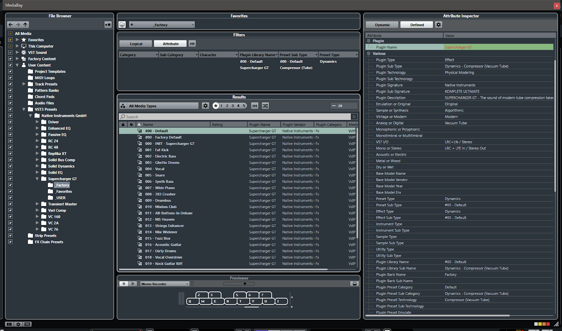The height and width of the screenshot is (331, 562).
Task: Clear the Results search field
Action: click(x=354, y=117)
